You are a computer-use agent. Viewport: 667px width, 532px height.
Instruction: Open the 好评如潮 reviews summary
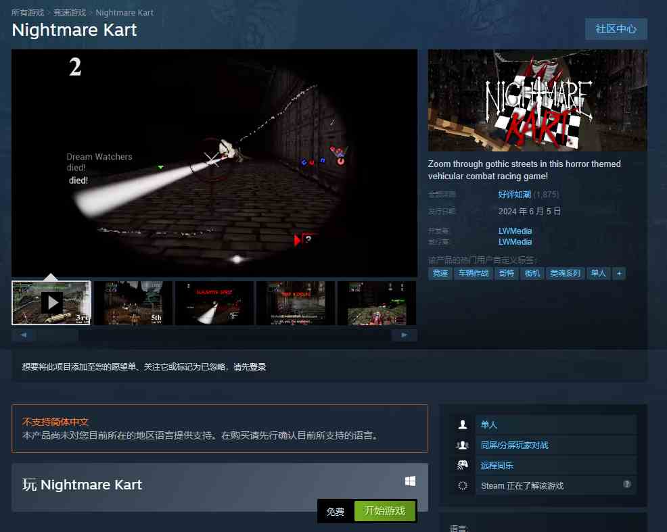514,194
